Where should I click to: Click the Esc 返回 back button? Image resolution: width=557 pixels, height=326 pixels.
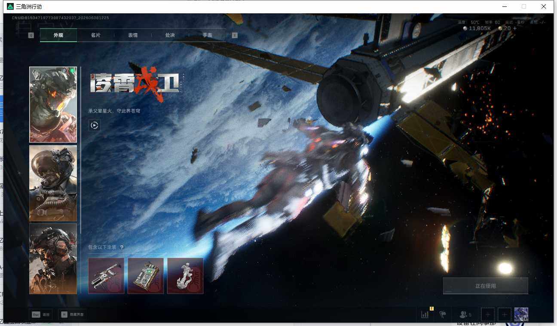coord(40,314)
